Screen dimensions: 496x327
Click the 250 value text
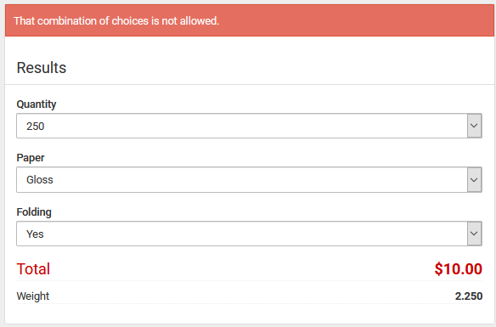[x=36, y=127]
